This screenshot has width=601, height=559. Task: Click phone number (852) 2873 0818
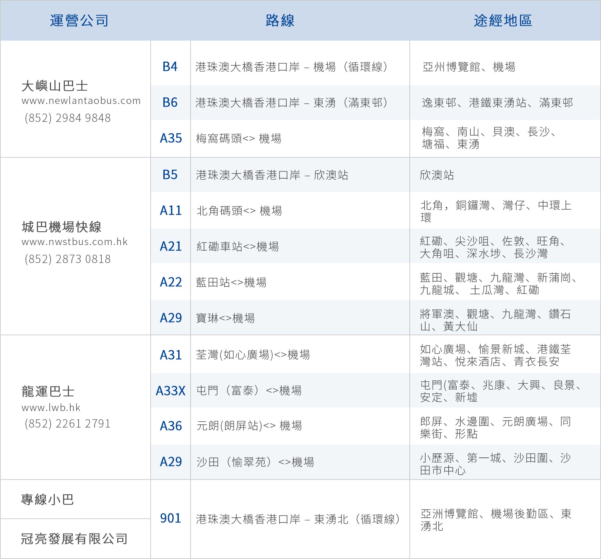(x=68, y=259)
